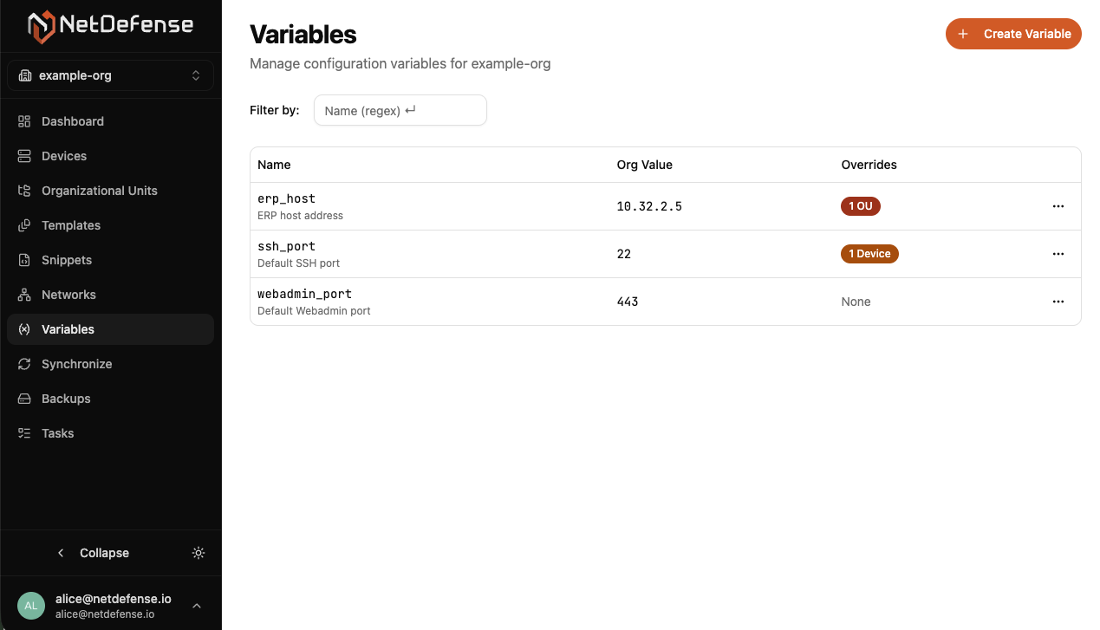Select the Snippets sidebar icon
Screen dimensions: 1100x630
[24, 260]
